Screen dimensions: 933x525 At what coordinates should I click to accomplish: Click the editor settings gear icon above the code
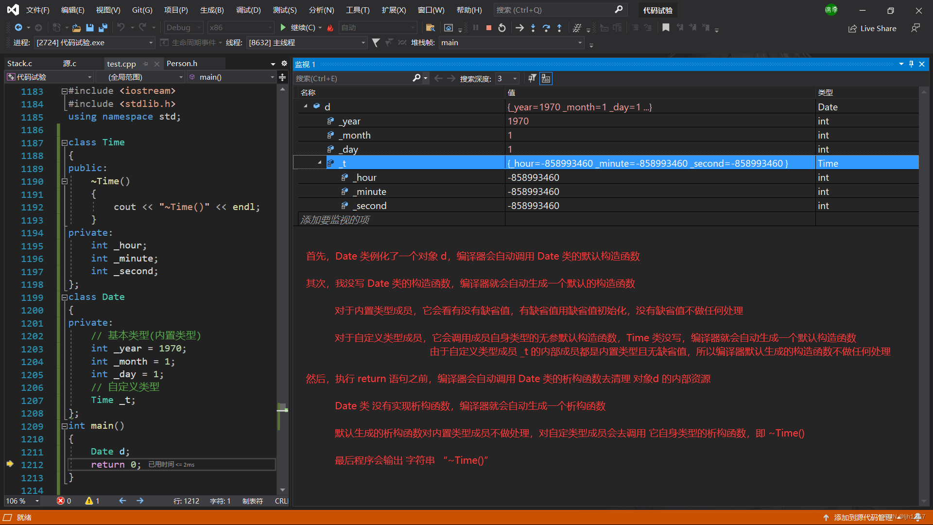coord(284,64)
